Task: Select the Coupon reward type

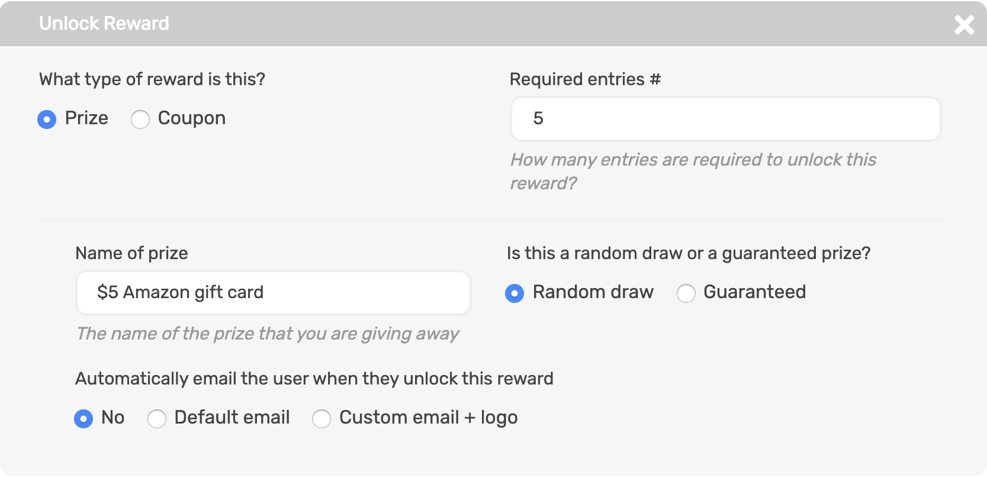Action: tap(140, 119)
